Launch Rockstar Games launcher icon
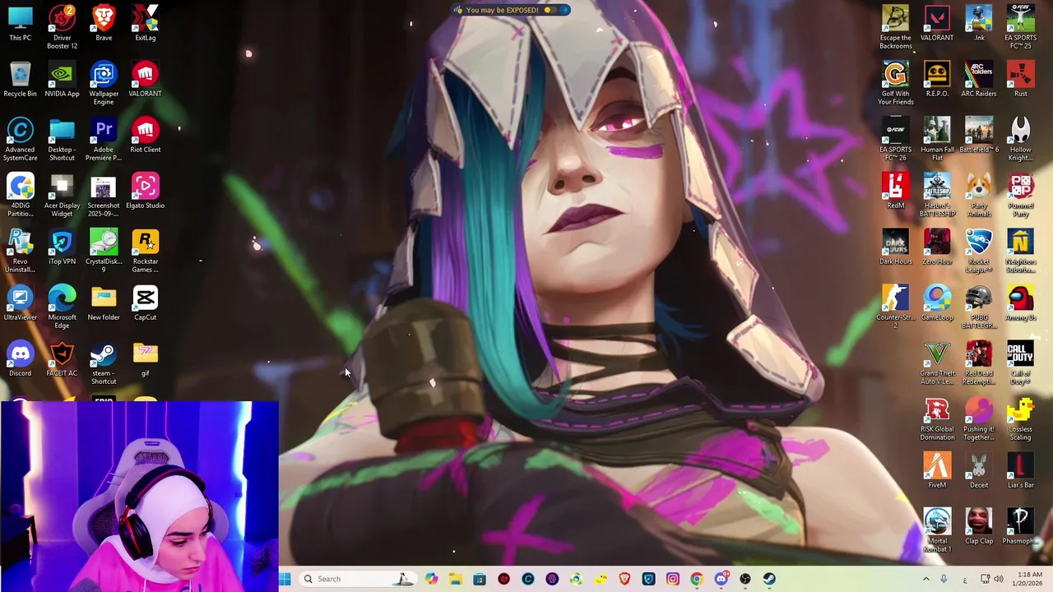Image resolution: width=1053 pixels, height=592 pixels. 146,250
